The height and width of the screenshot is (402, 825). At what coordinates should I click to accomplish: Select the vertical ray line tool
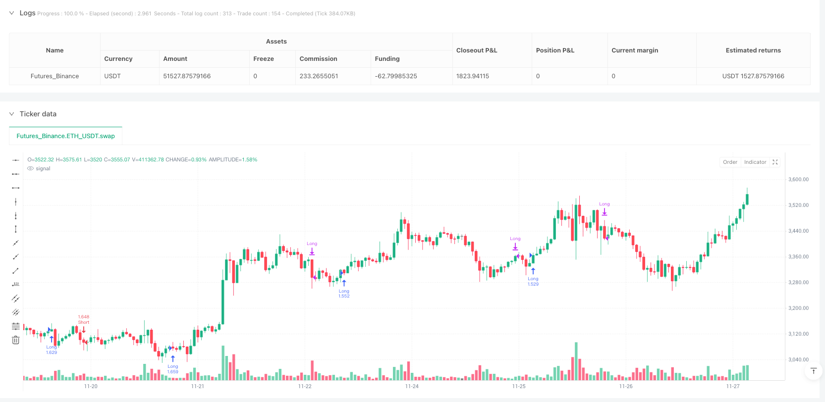16,215
